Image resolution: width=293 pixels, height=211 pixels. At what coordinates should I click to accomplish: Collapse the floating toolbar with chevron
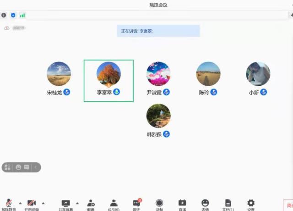36,167
